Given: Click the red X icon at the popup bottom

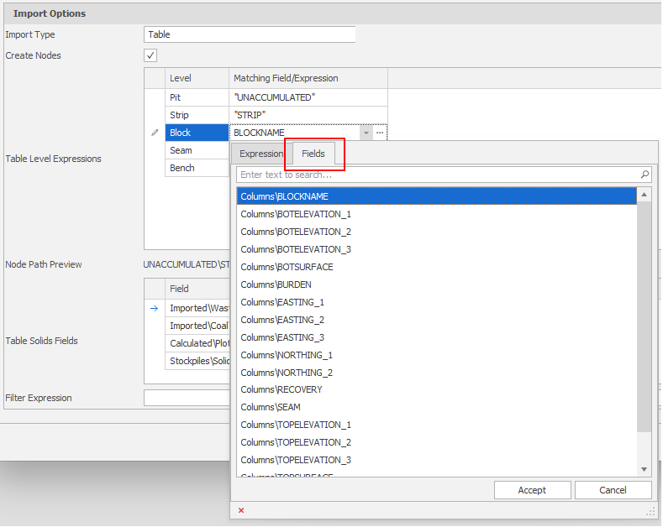Looking at the screenshot, I should click(241, 510).
